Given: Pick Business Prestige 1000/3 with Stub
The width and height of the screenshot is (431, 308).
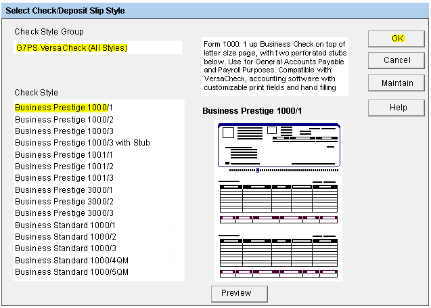Looking at the screenshot, I should click(83, 143).
